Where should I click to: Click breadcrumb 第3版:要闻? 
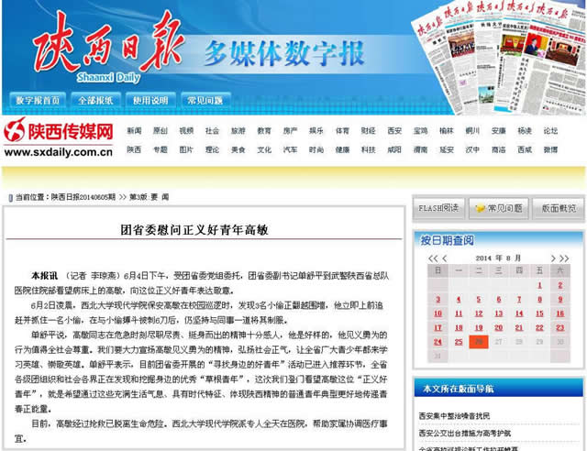click(x=149, y=197)
